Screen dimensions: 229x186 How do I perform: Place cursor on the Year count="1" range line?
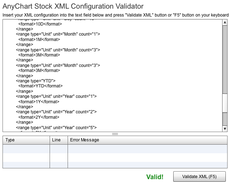(56, 96)
